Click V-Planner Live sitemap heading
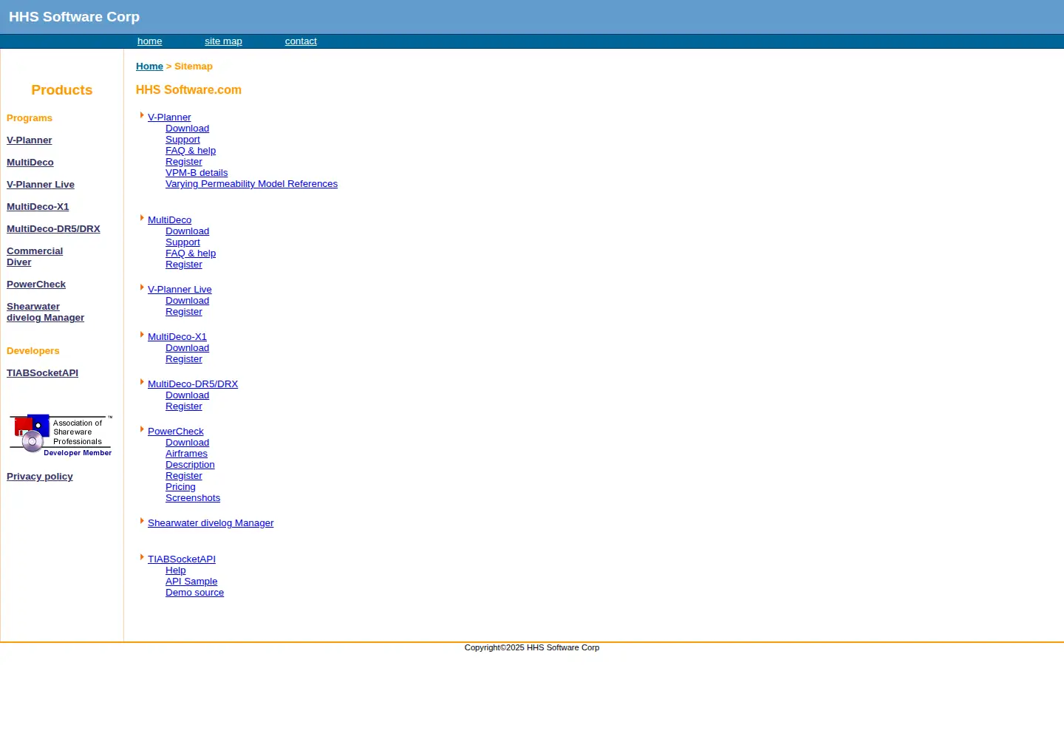The image size is (1064, 739). coord(180,290)
